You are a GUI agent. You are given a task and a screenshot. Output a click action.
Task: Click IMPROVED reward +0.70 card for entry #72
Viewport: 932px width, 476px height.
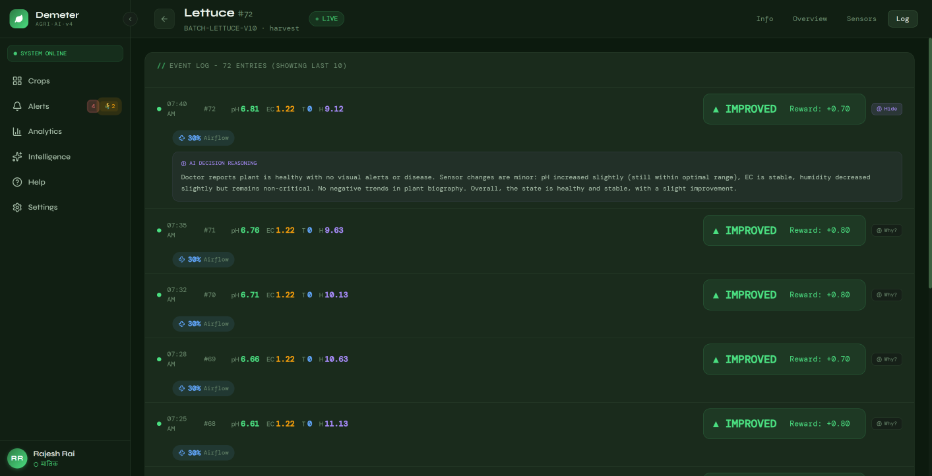click(x=784, y=109)
